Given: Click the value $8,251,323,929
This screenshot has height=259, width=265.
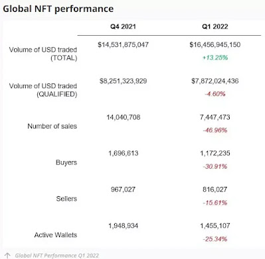Looking at the screenshot, I should 124,81.
